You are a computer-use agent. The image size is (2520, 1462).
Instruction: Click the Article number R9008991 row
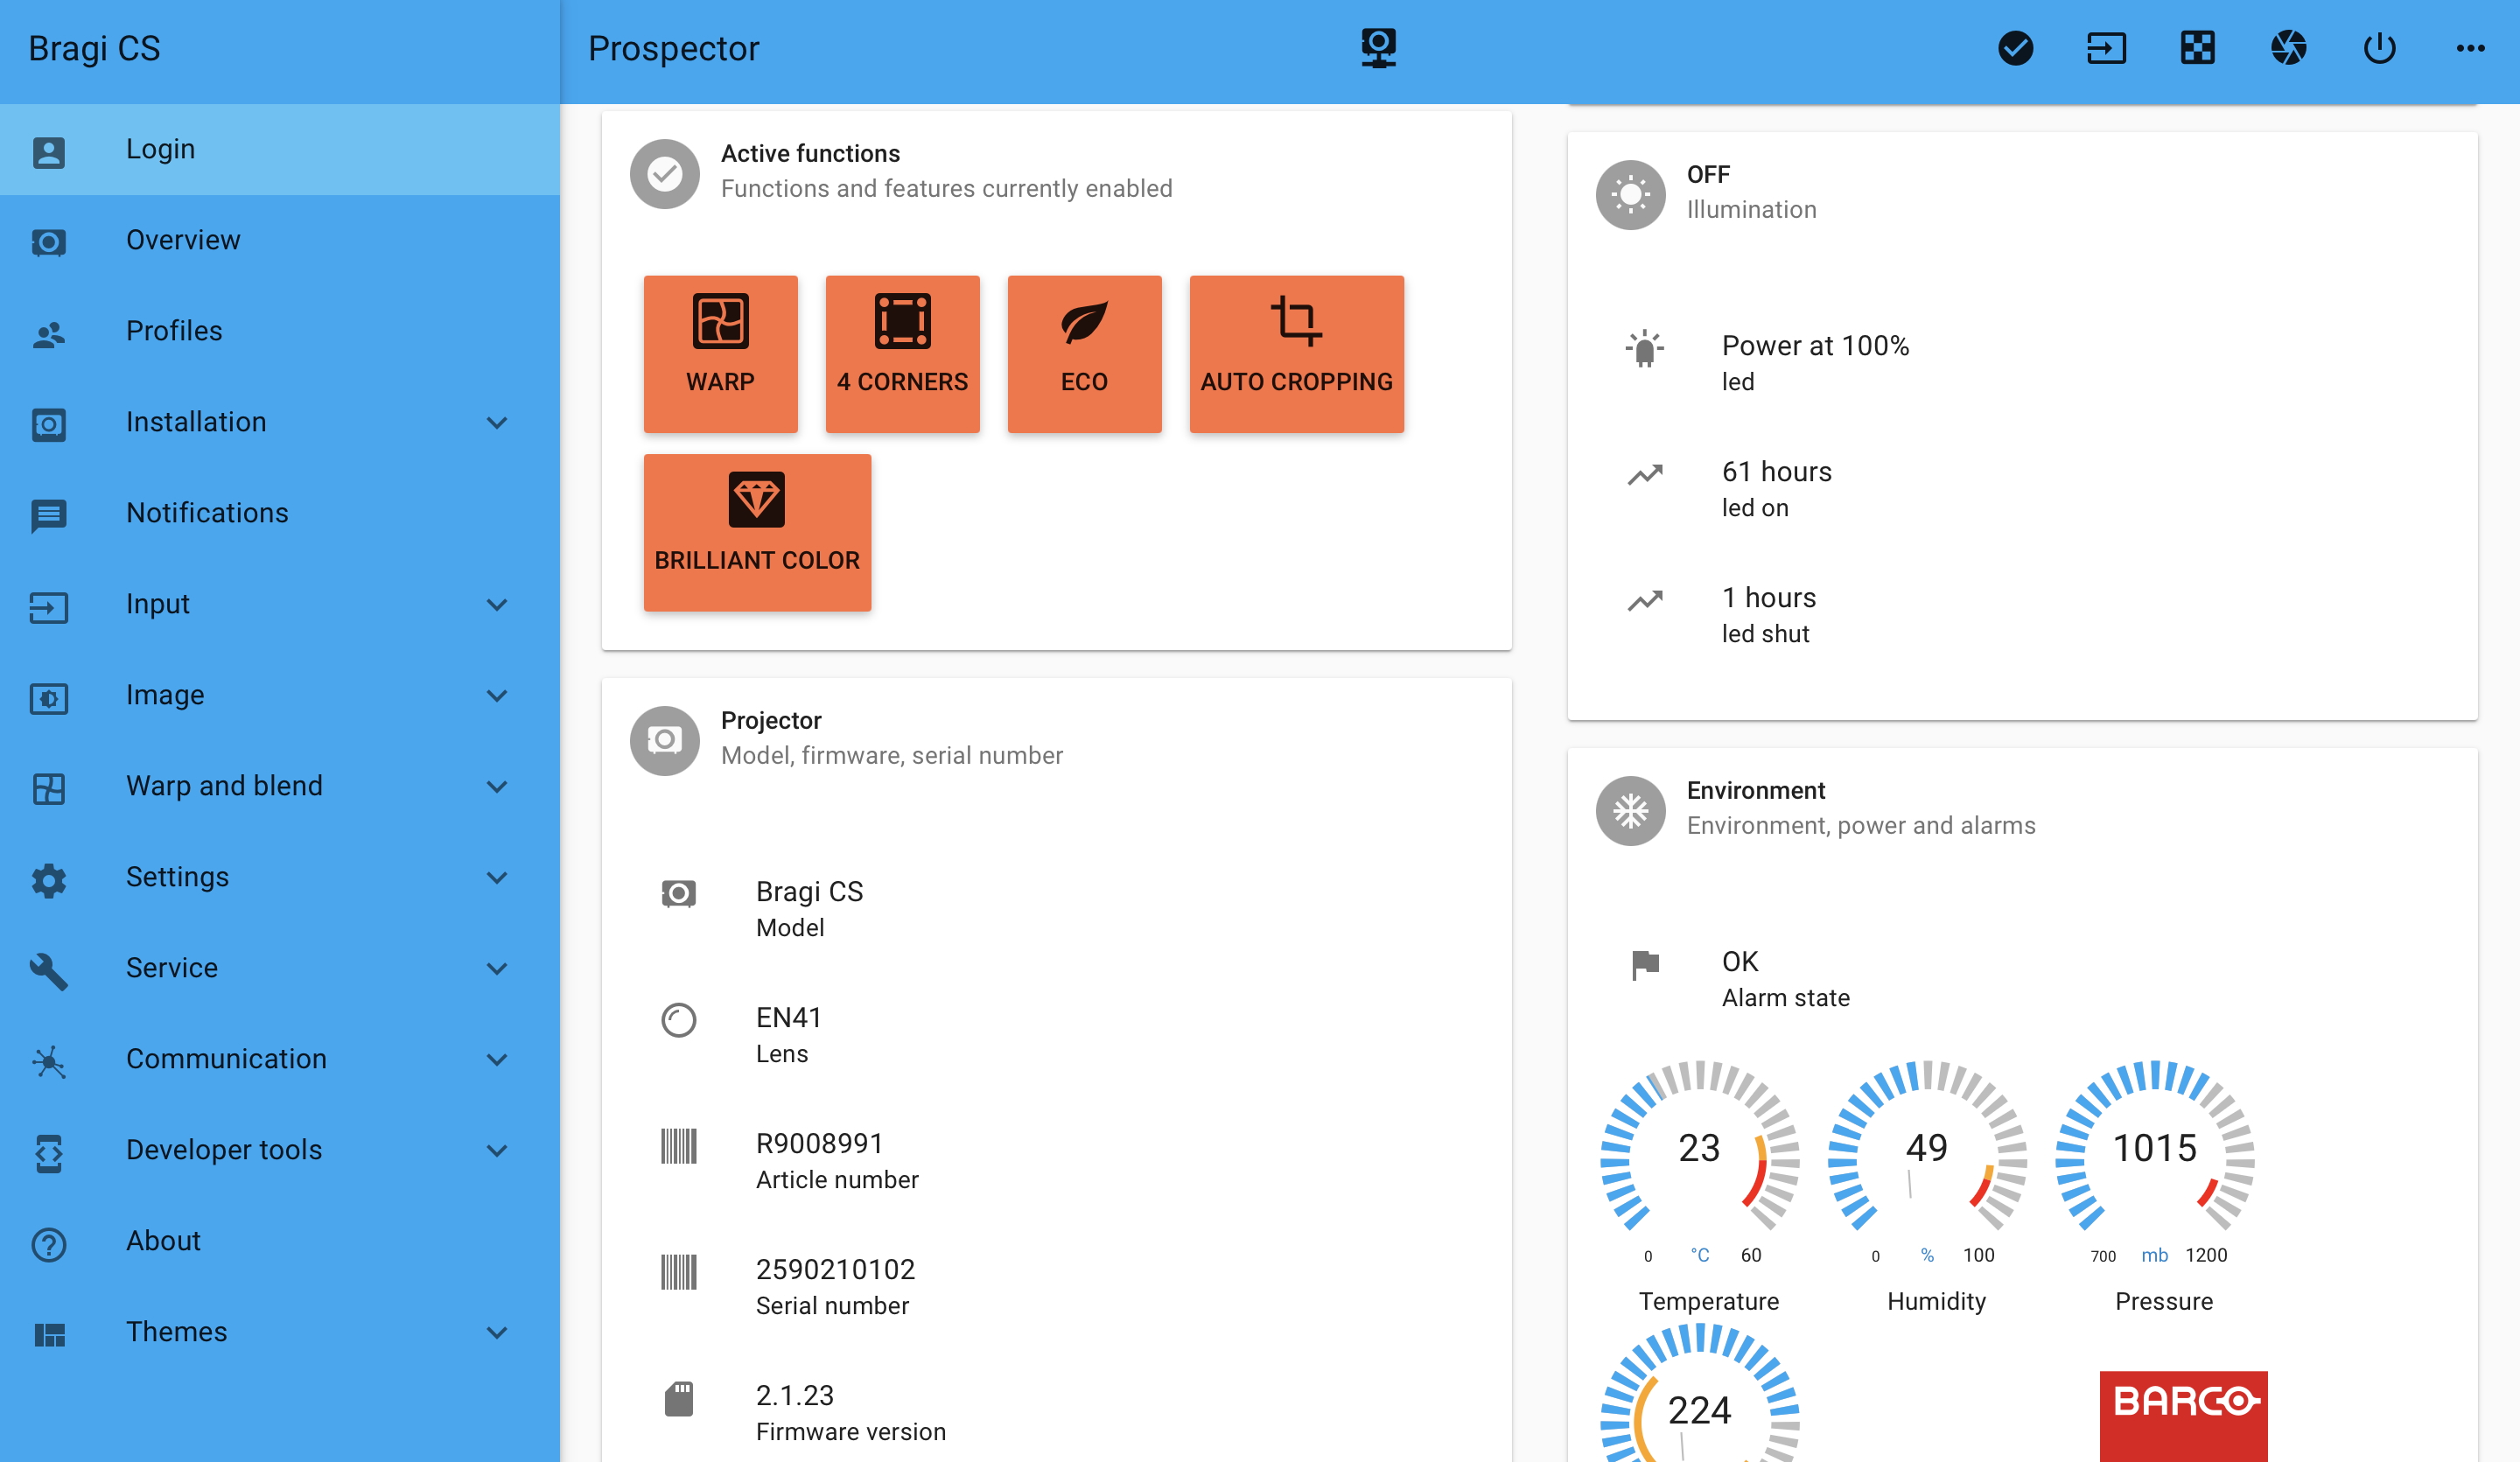tap(1057, 1161)
